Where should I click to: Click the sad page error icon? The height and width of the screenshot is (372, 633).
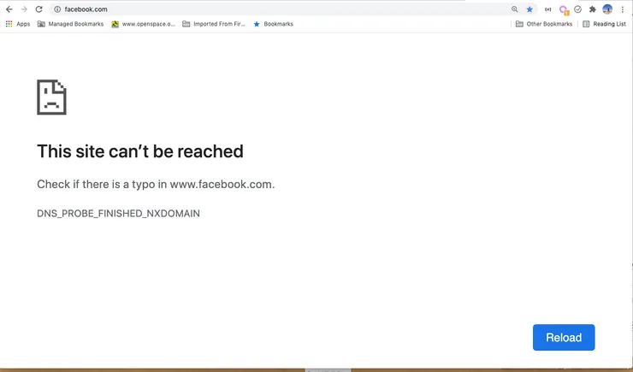[51, 97]
